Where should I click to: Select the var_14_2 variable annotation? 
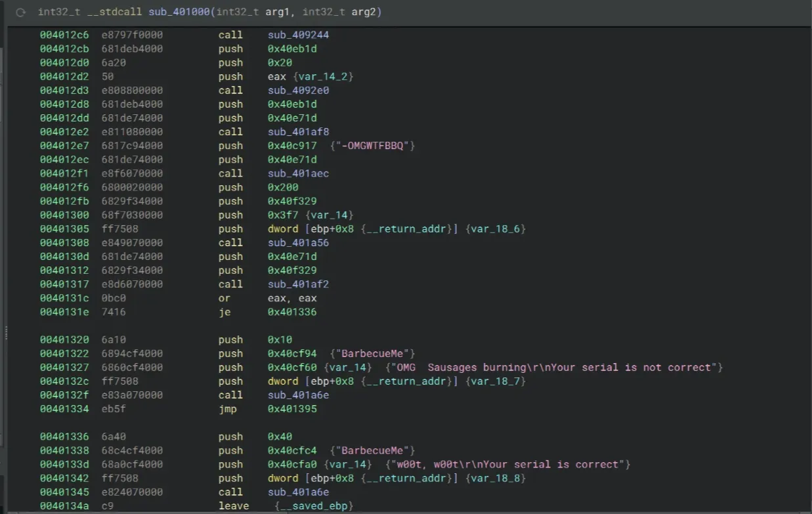326,77
